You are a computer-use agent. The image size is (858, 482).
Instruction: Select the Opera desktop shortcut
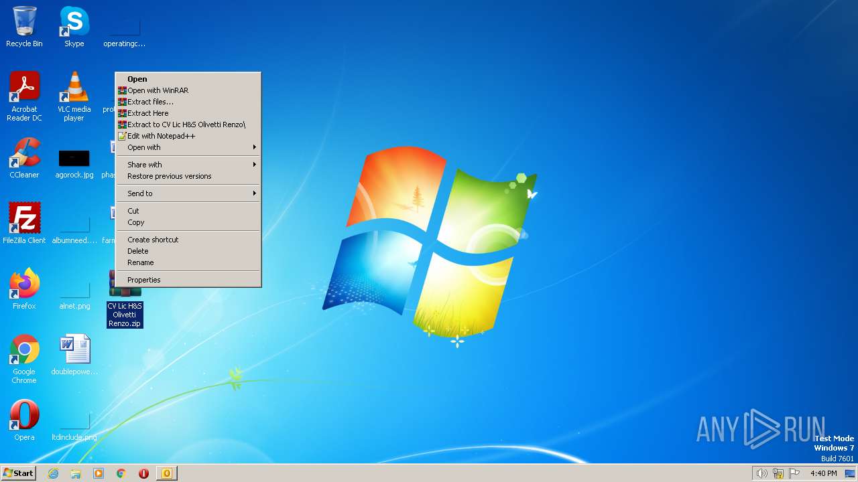tap(24, 420)
